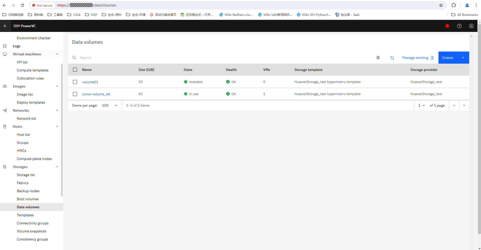
Task: Sort by Name column header
Action: tap(87, 70)
